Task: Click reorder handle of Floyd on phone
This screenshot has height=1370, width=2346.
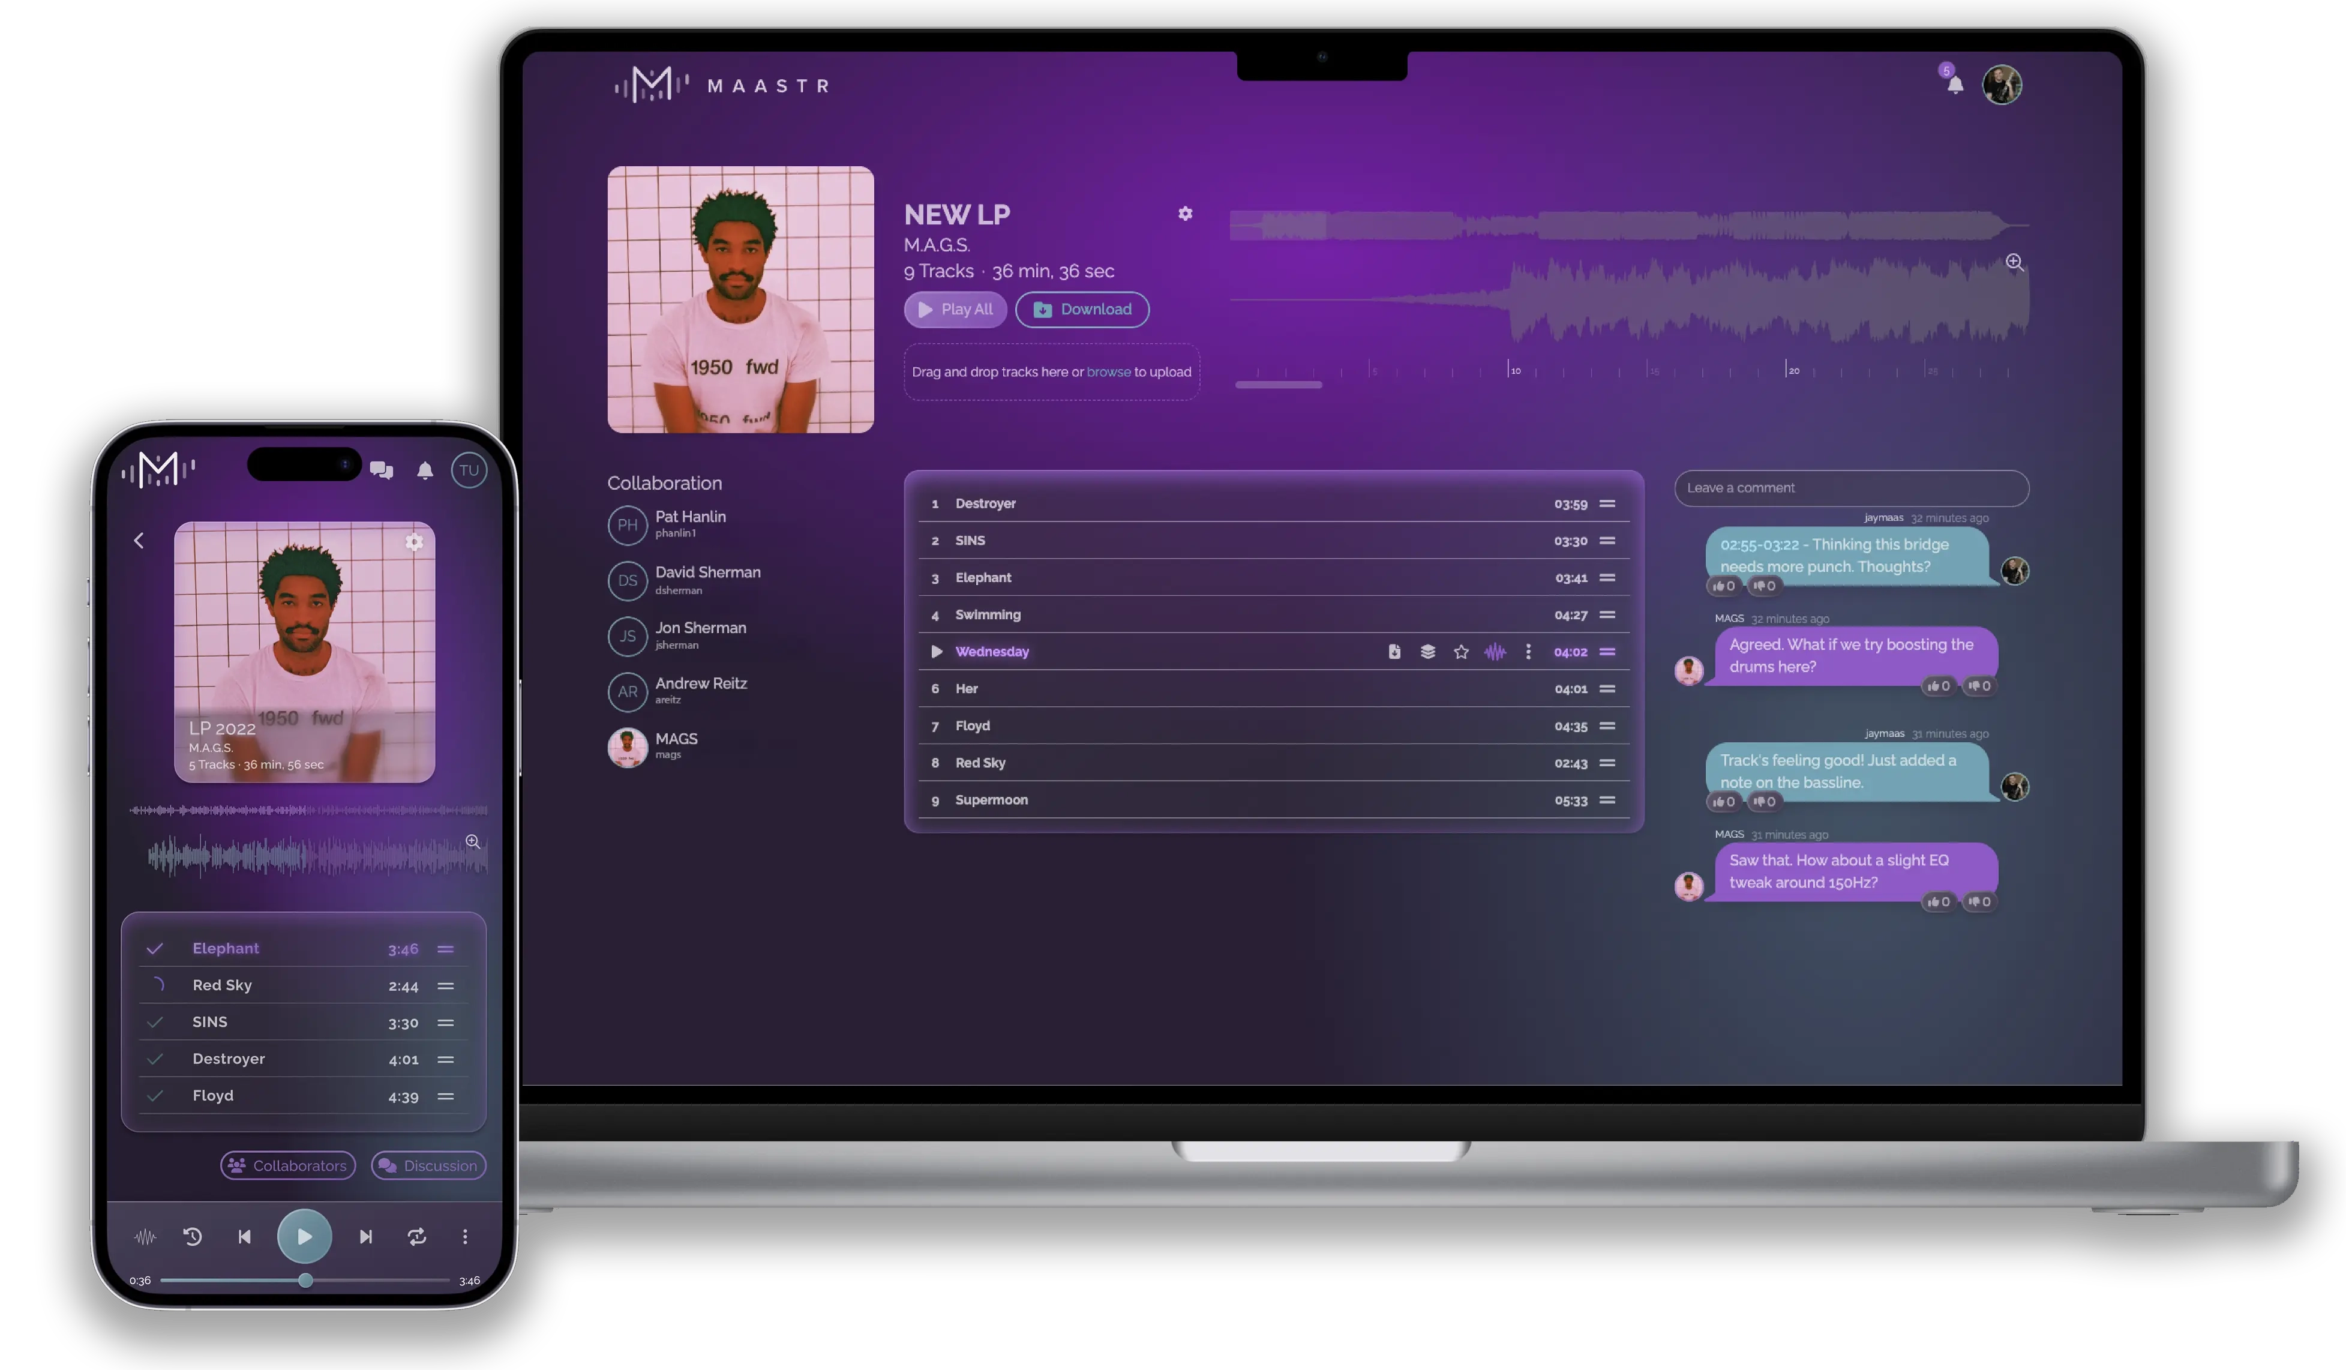Action: pyautogui.click(x=446, y=1096)
